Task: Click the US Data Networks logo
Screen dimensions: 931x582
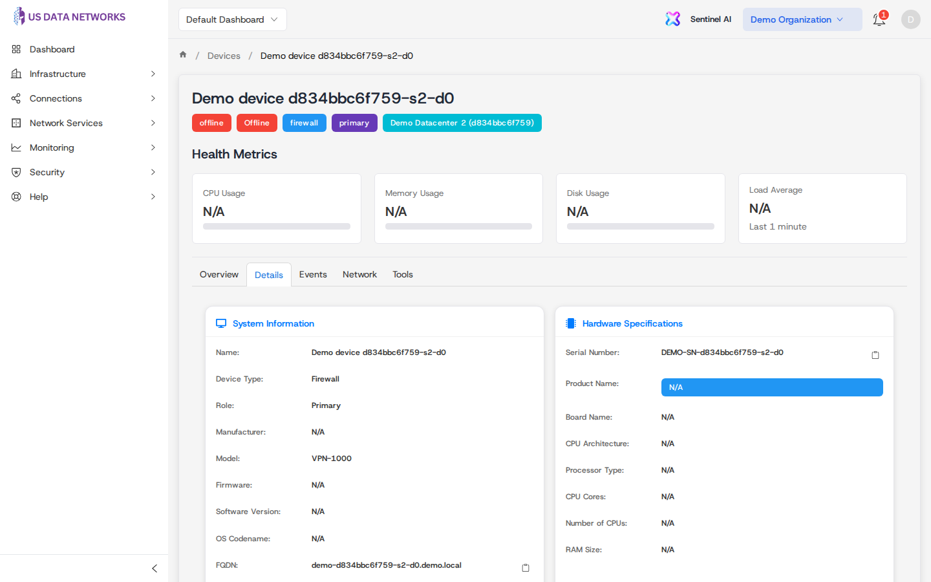Action: click(x=69, y=17)
